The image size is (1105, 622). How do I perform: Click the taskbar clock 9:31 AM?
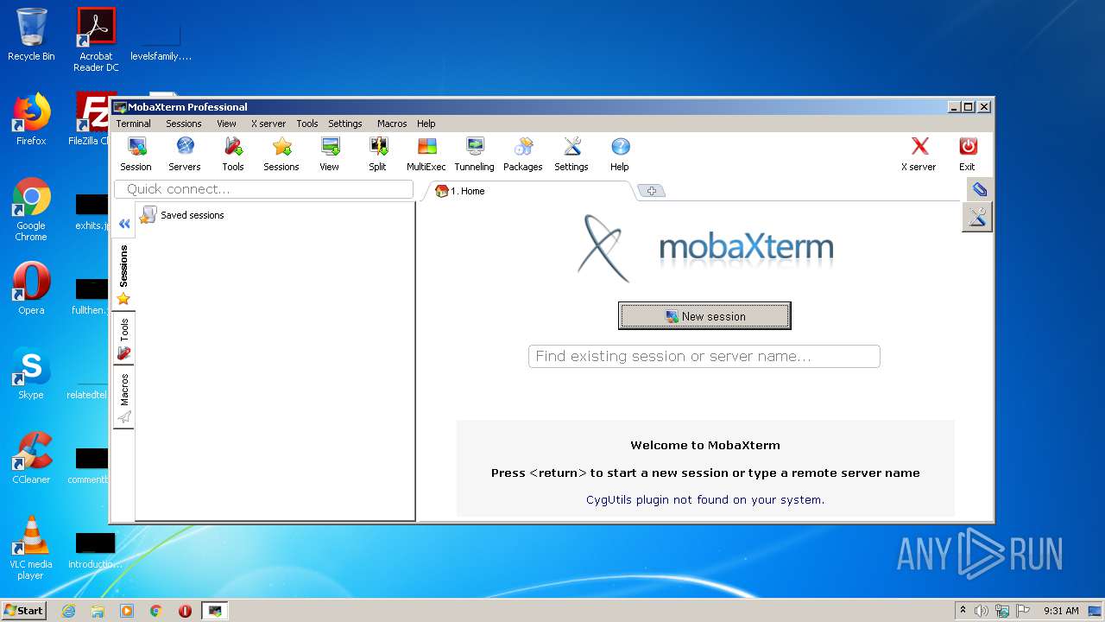(1061, 611)
